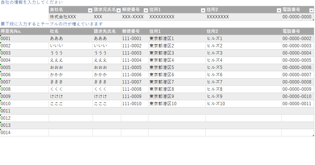This screenshot has width=315, height=165.
Task: Open the 自社名 filter dropdown
Action: (x=90, y=10)
